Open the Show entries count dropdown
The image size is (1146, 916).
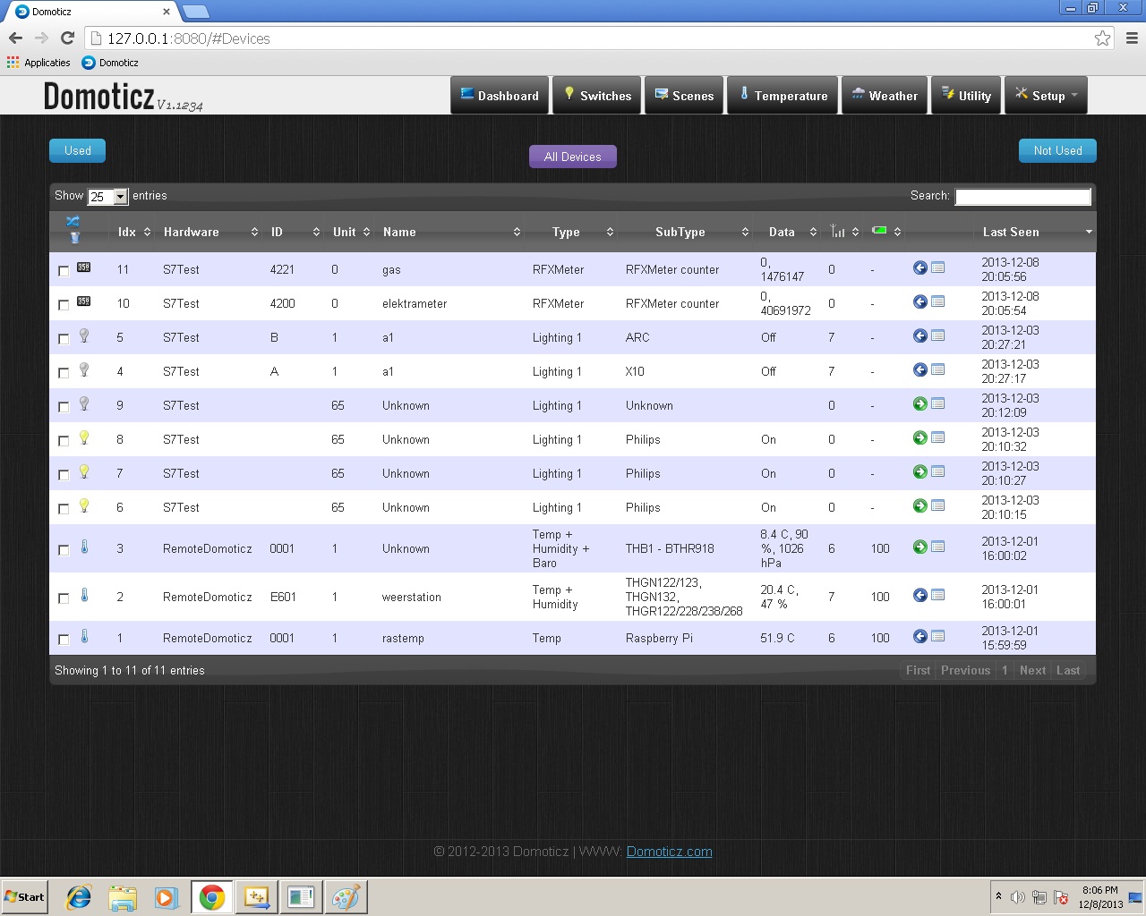click(108, 197)
